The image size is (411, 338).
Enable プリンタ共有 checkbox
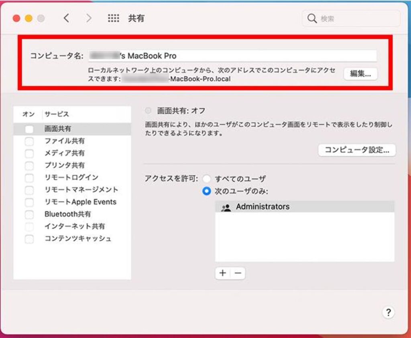(29, 166)
